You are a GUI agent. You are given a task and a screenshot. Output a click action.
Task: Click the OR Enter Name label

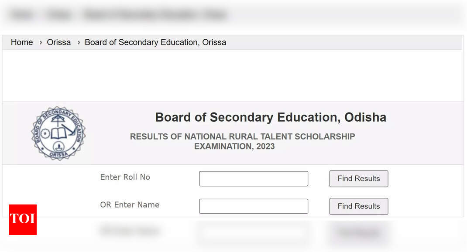(x=130, y=204)
